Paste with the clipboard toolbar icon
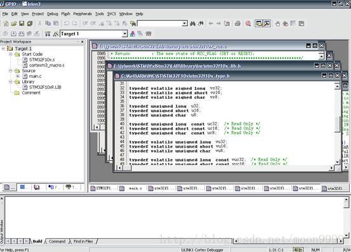The image size is (351, 252). tap(56, 23)
